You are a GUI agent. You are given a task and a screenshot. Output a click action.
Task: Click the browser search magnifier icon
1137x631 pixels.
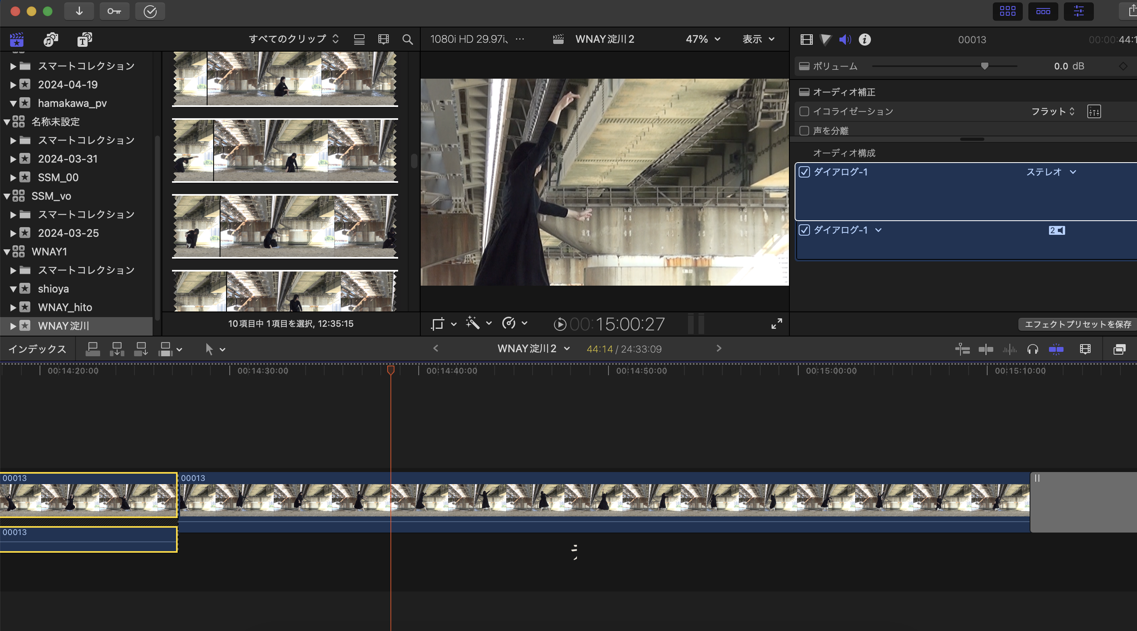pos(407,40)
